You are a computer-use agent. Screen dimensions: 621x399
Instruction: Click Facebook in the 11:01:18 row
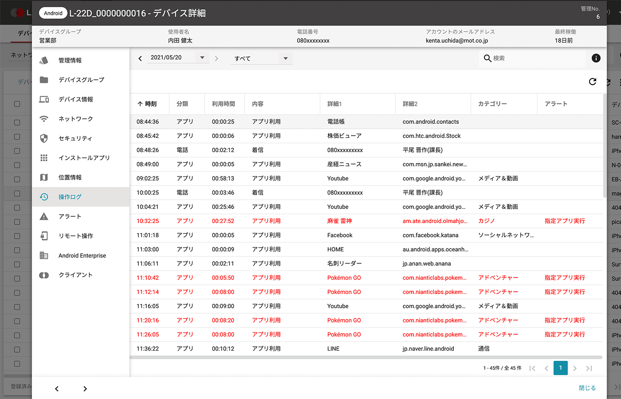340,235
